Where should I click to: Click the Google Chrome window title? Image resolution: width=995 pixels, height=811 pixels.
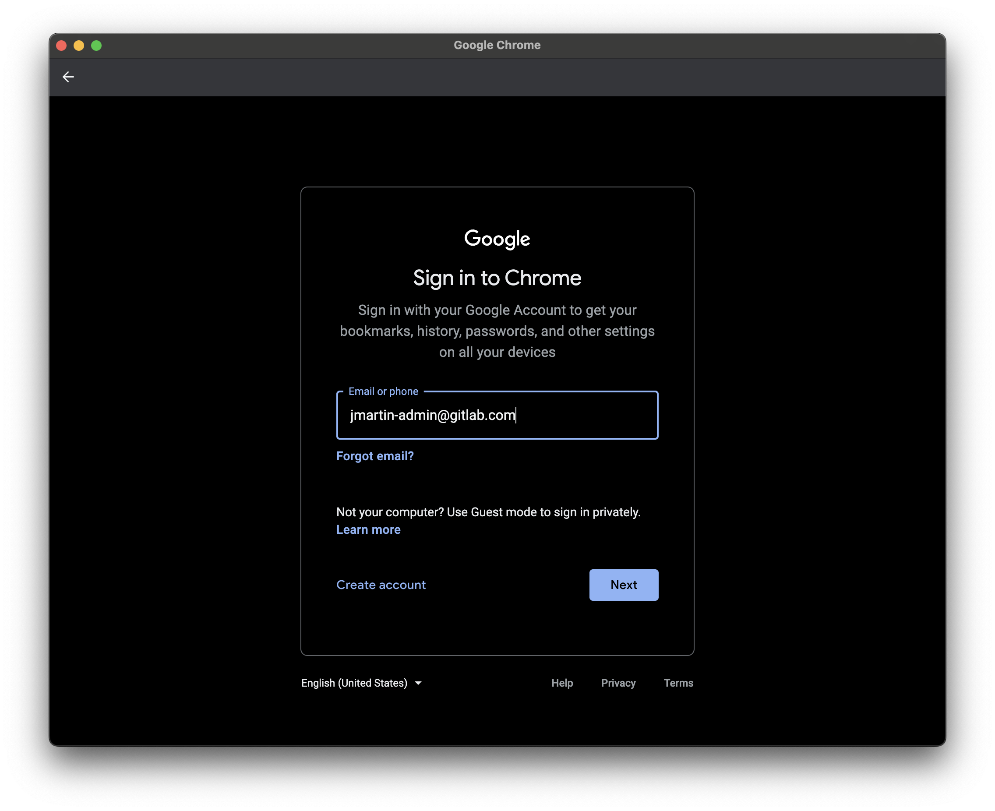coord(497,45)
